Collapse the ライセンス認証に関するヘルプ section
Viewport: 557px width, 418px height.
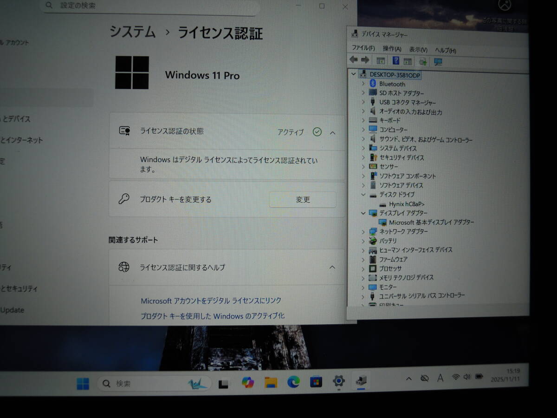[332, 267]
